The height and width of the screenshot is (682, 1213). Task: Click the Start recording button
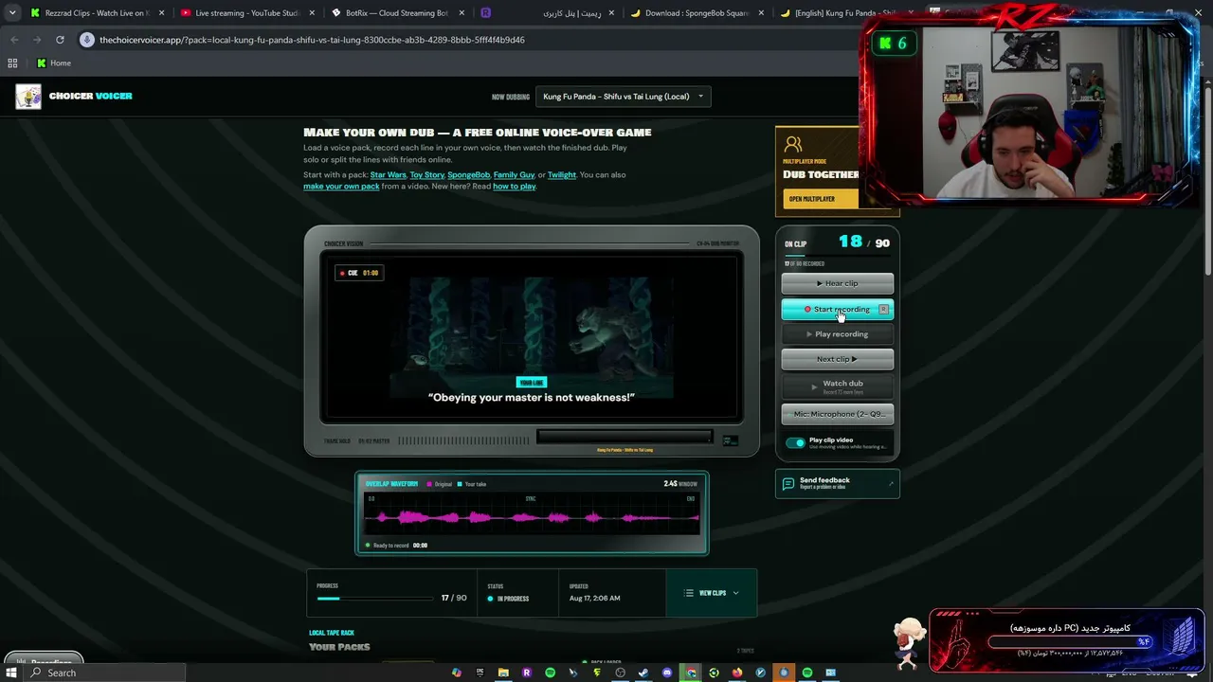[838, 309]
